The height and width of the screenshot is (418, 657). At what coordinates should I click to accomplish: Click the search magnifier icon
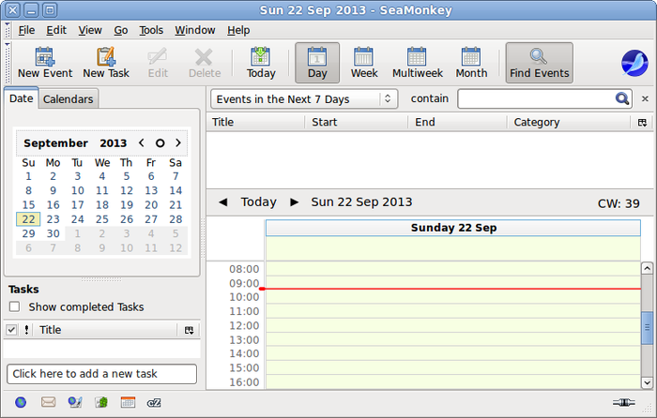pos(621,98)
